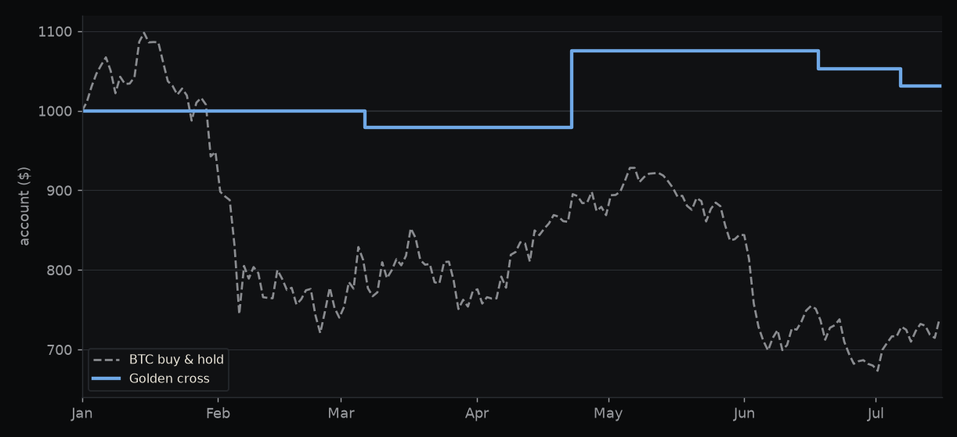Image resolution: width=957 pixels, height=437 pixels.
Task: Click the Golden cross jump in late April
Action: 572,89
